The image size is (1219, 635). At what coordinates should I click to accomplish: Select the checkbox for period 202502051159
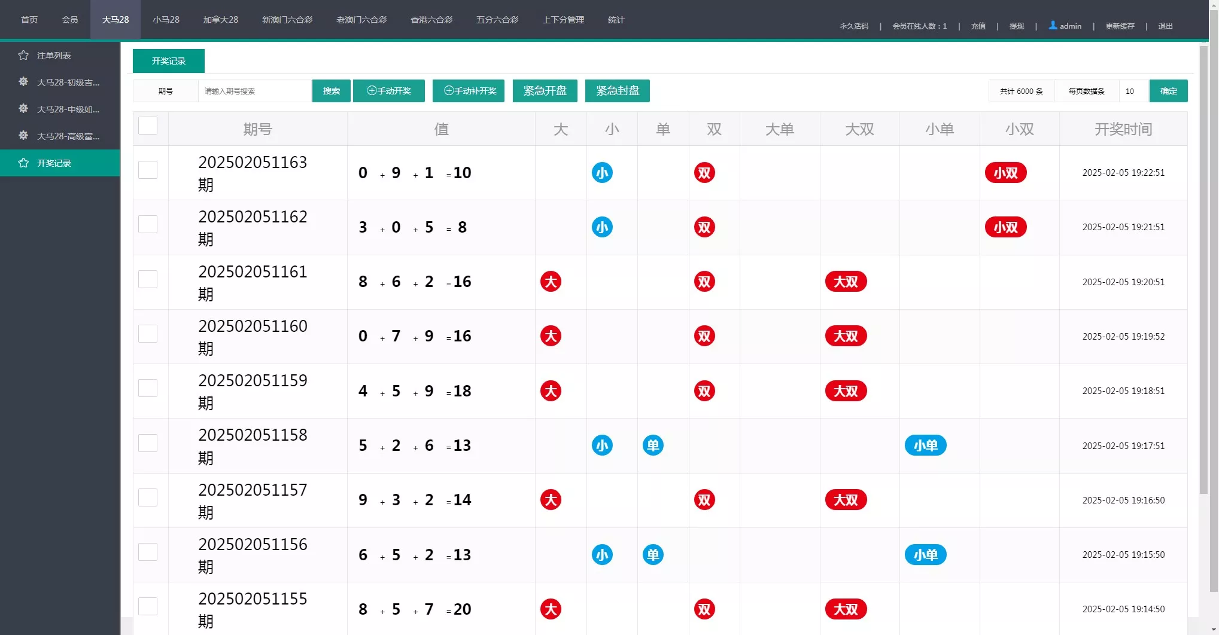tap(148, 389)
